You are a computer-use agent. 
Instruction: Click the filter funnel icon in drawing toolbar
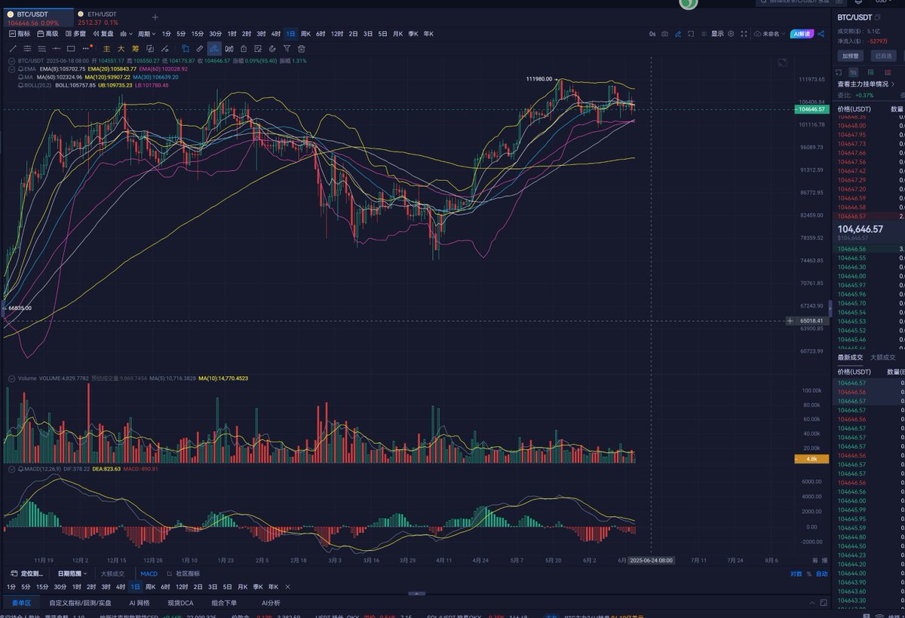click(x=287, y=49)
